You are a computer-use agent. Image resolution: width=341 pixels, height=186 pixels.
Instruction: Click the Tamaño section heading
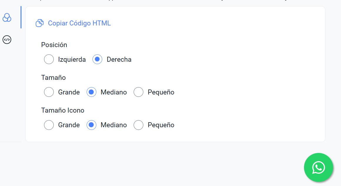coord(53,77)
